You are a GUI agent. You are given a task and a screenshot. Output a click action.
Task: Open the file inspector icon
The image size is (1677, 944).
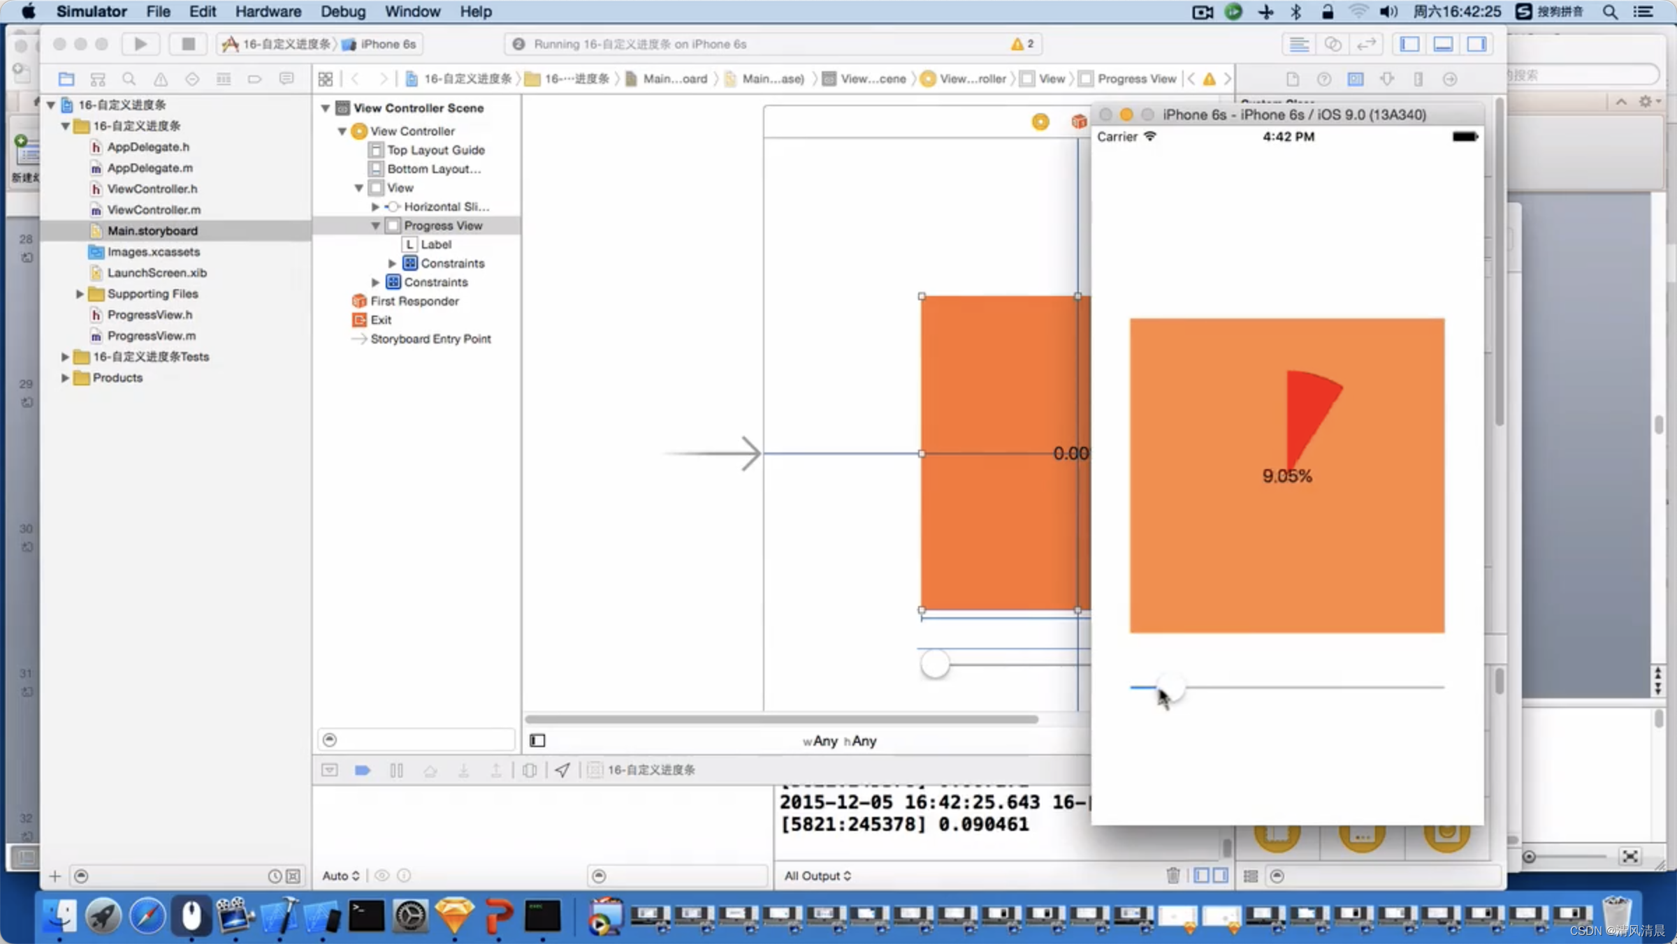1293,79
